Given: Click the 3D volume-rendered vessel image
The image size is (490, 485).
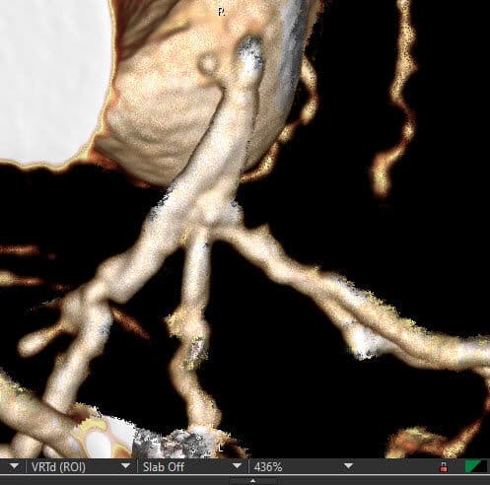Looking at the screenshot, I should (245, 229).
